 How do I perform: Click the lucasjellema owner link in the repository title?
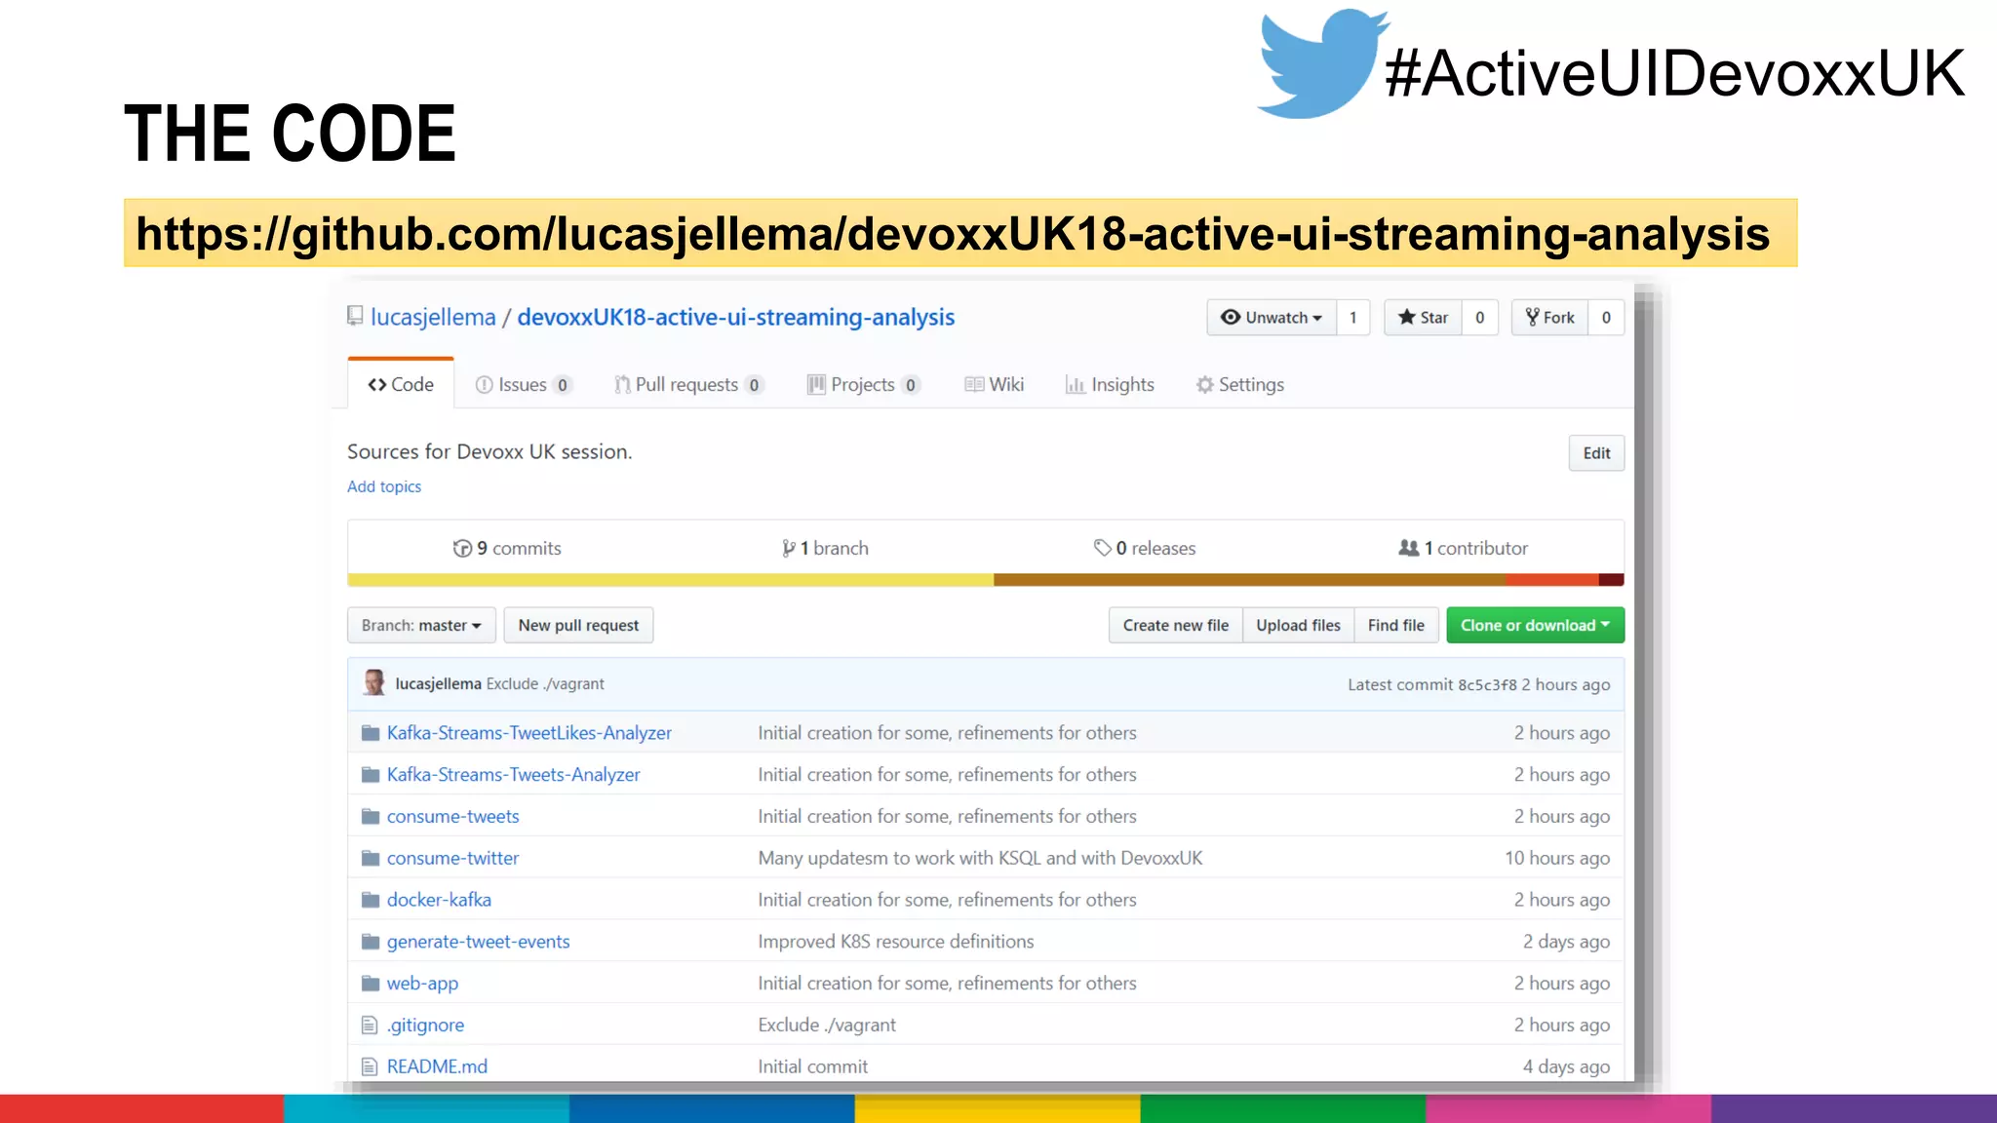coord(433,318)
